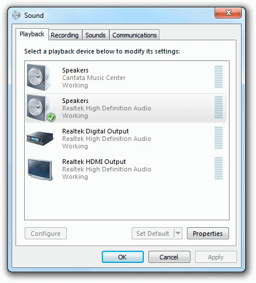Click the Sound speaker icon in title bar
256x283 pixels.
pos(16,16)
